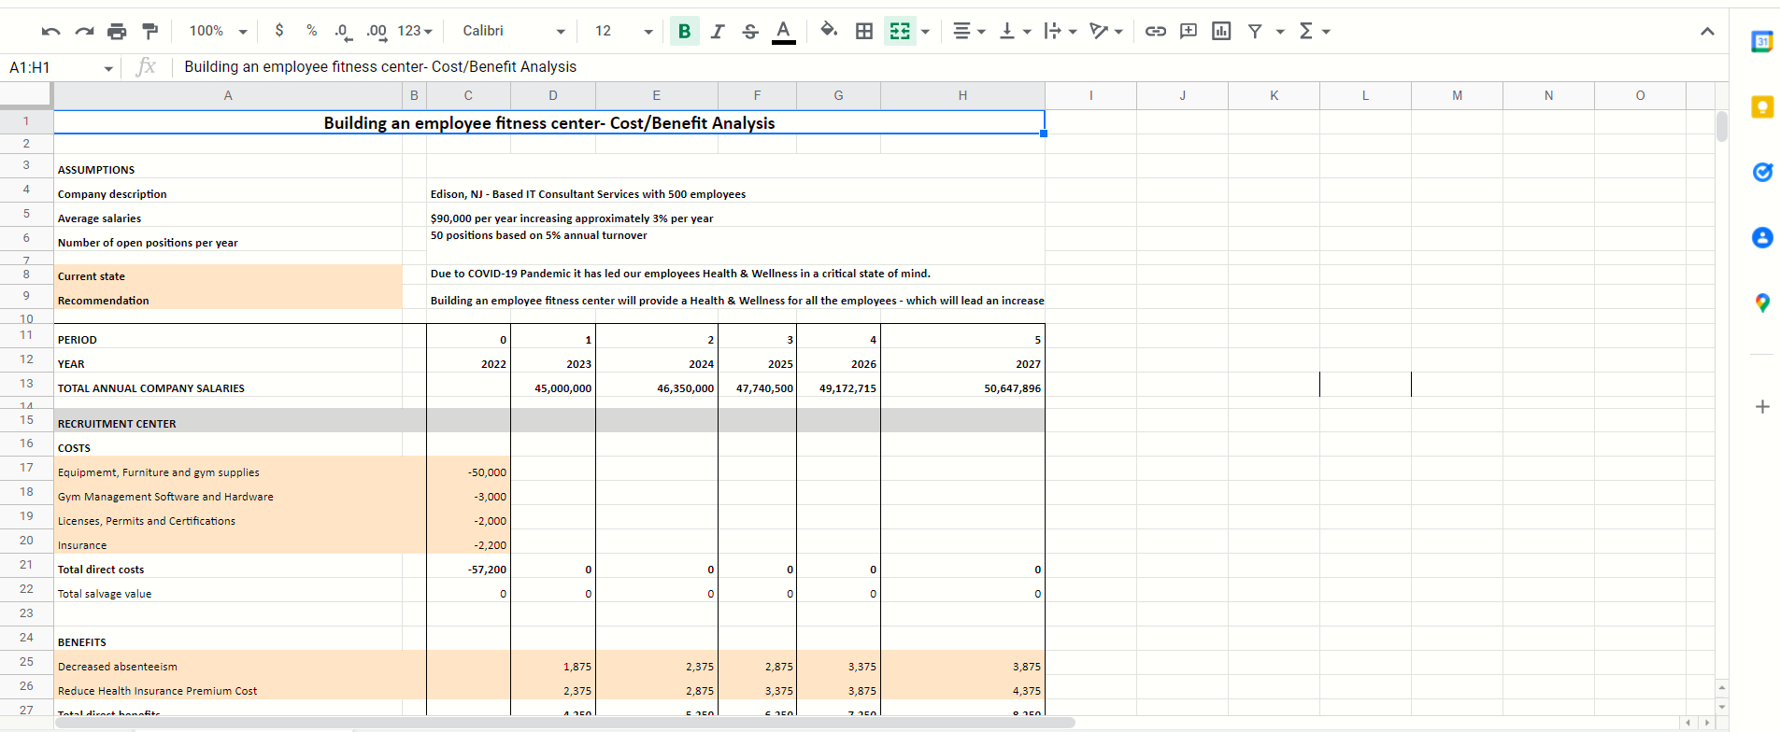Format cells as currency
This screenshot has height=732, width=1780.
click(278, 31)
